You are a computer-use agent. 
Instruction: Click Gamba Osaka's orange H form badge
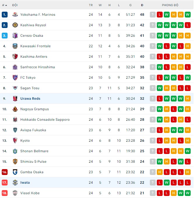pos(159,172)
